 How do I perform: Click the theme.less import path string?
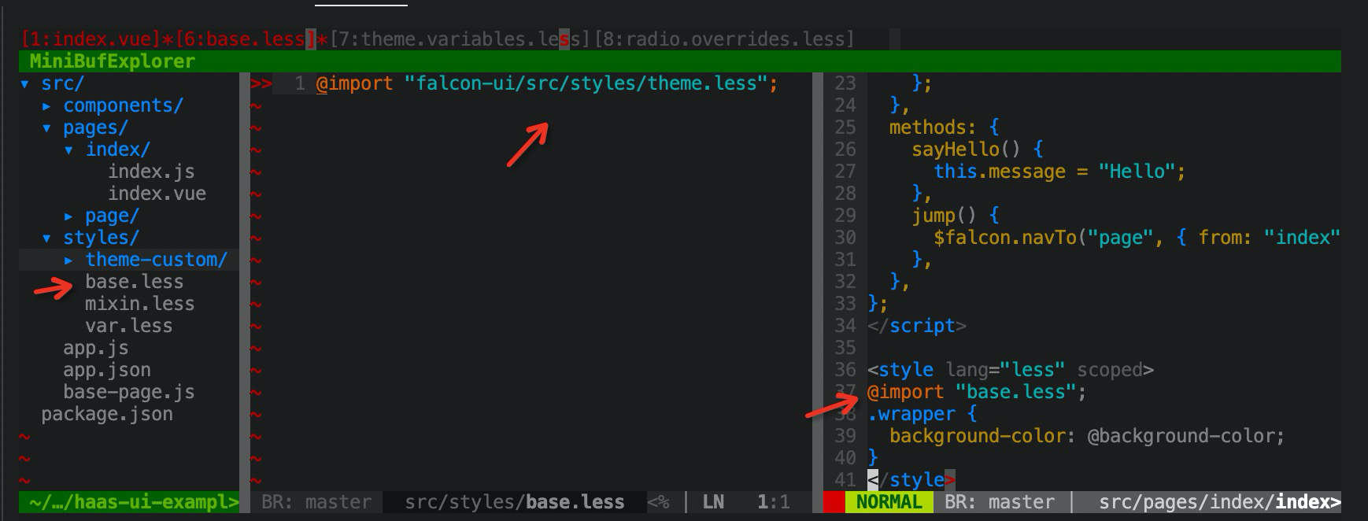pos(586,83)
